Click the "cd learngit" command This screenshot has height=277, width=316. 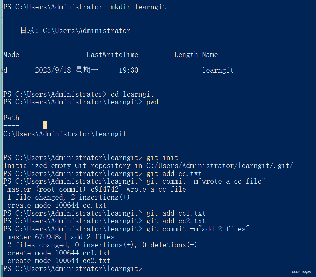tap(132, 94)
